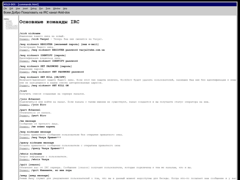
Task: Click the '/query Vasya Привет!!!' example
Action: tap(48, 148)
